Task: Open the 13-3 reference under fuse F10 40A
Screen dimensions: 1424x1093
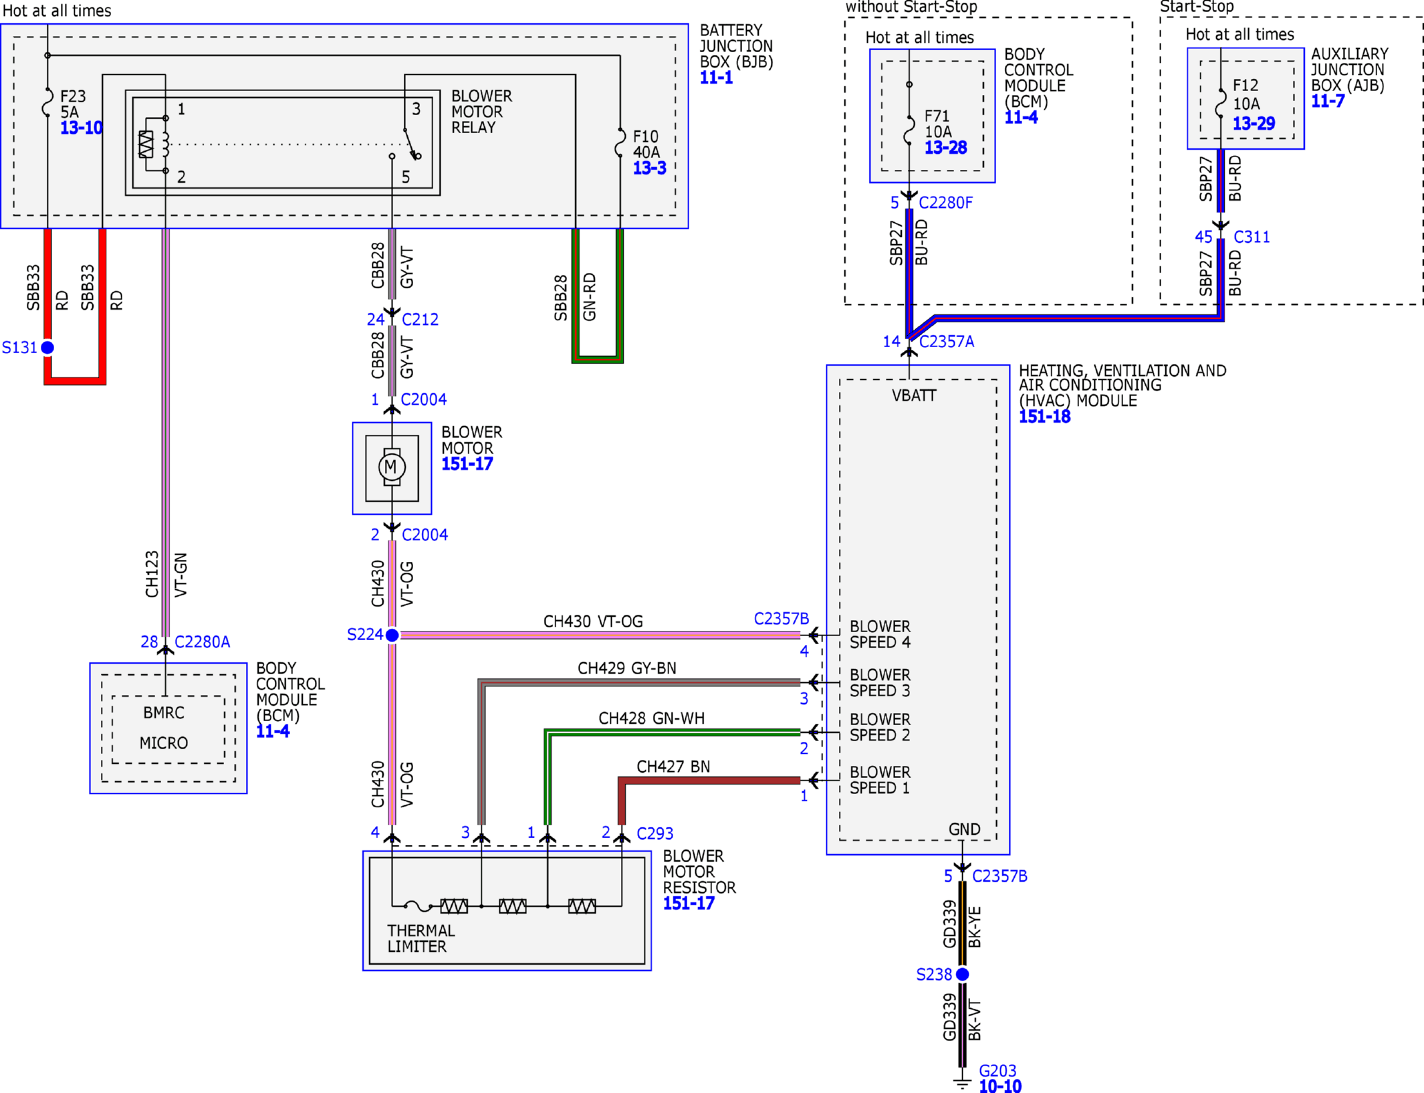Action: (x=649, y=168)
